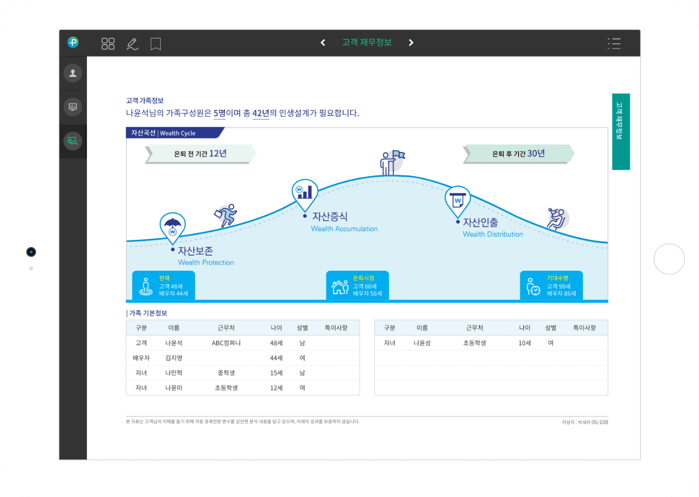The image size is (699, 497).
Task: Bookmark this page with the bookmark icon
Action: (x=156, y=44)
